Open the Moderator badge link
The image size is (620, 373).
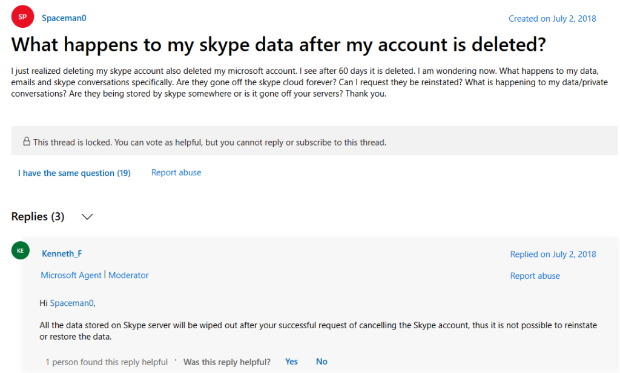[x=128, y=275]
